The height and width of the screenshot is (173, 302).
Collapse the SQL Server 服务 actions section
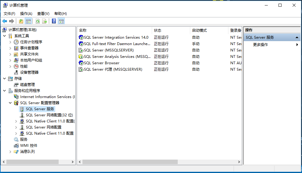(297, 37)
